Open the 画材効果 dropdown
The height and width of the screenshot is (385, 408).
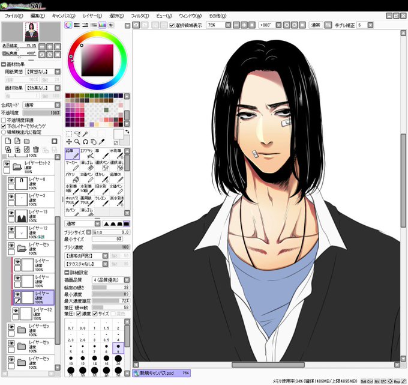[x=58, y=88]
